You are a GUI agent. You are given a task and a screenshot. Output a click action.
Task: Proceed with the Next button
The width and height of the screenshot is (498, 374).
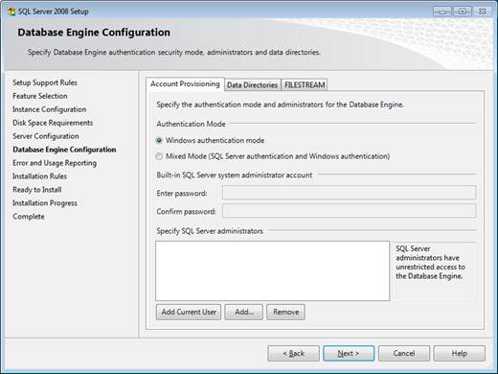(349, 353)
